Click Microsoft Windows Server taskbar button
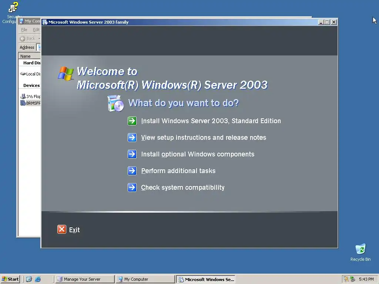Viewport: 379px width, 284px height. pyautogui.click(x=206, y=279)
